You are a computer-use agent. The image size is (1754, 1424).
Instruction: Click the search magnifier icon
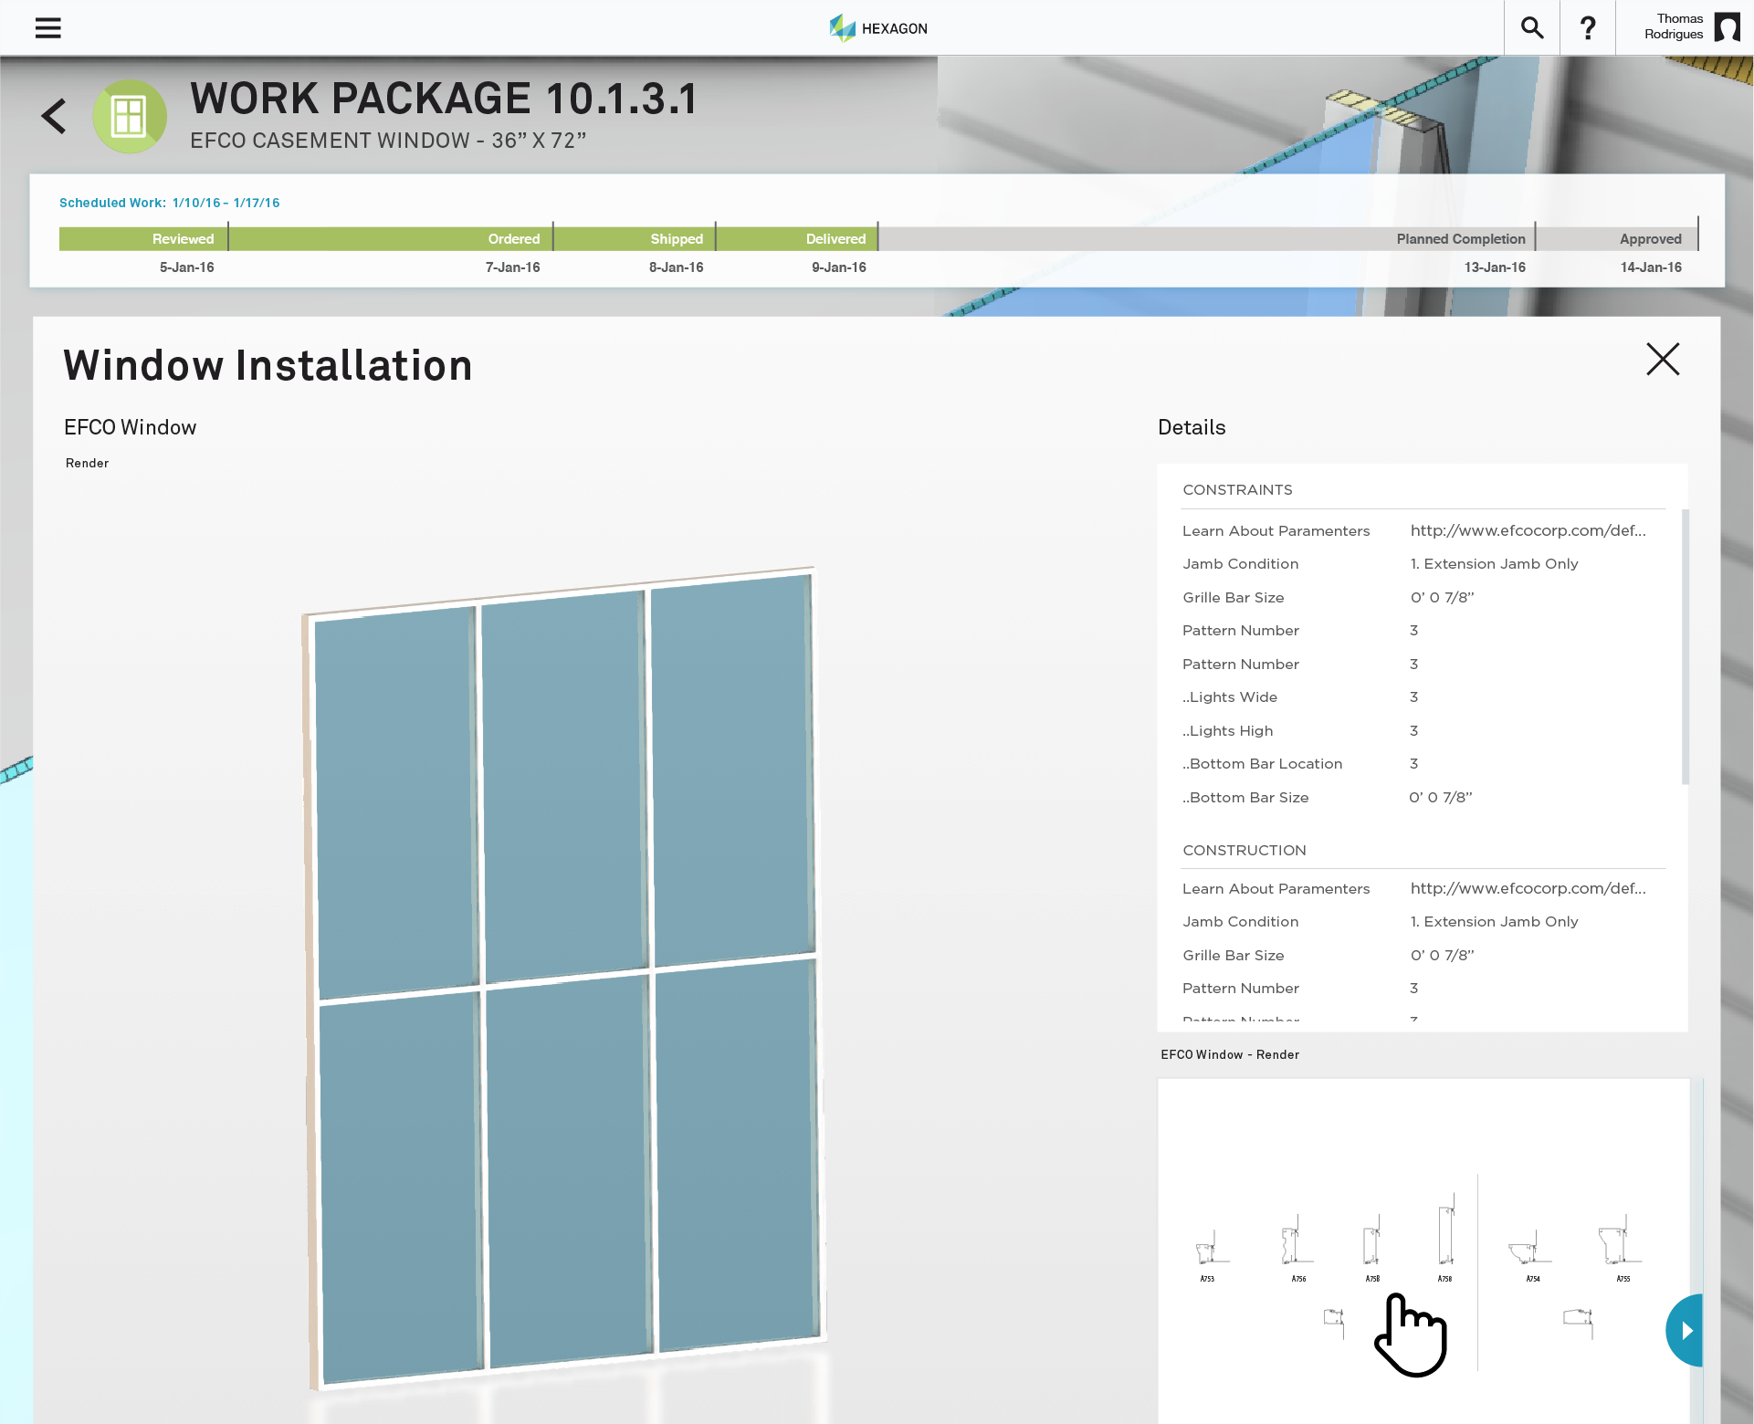point(1531,28)
